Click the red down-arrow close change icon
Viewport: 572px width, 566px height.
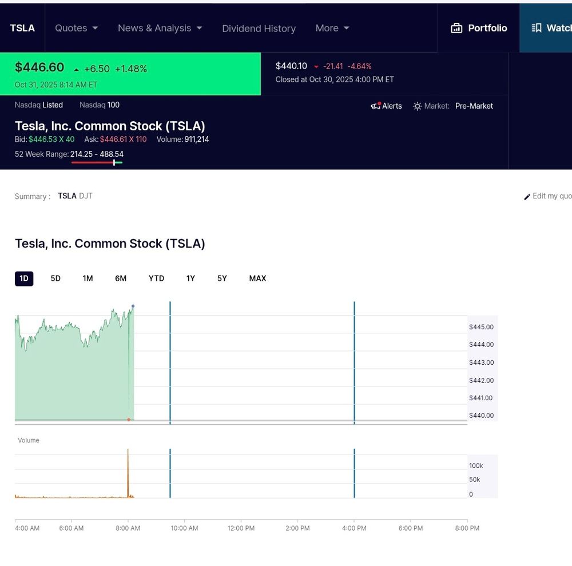(316, 67)
